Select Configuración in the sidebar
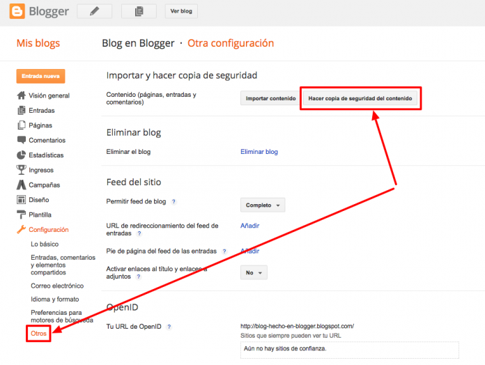Viewport: 485px width, 365px height. (x=49, y=230)
